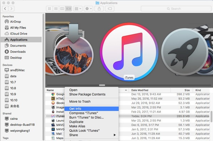This screenshot has height=141, width=213.
Task: Click the sidebar scrollbar
Action: pos(44,77)
